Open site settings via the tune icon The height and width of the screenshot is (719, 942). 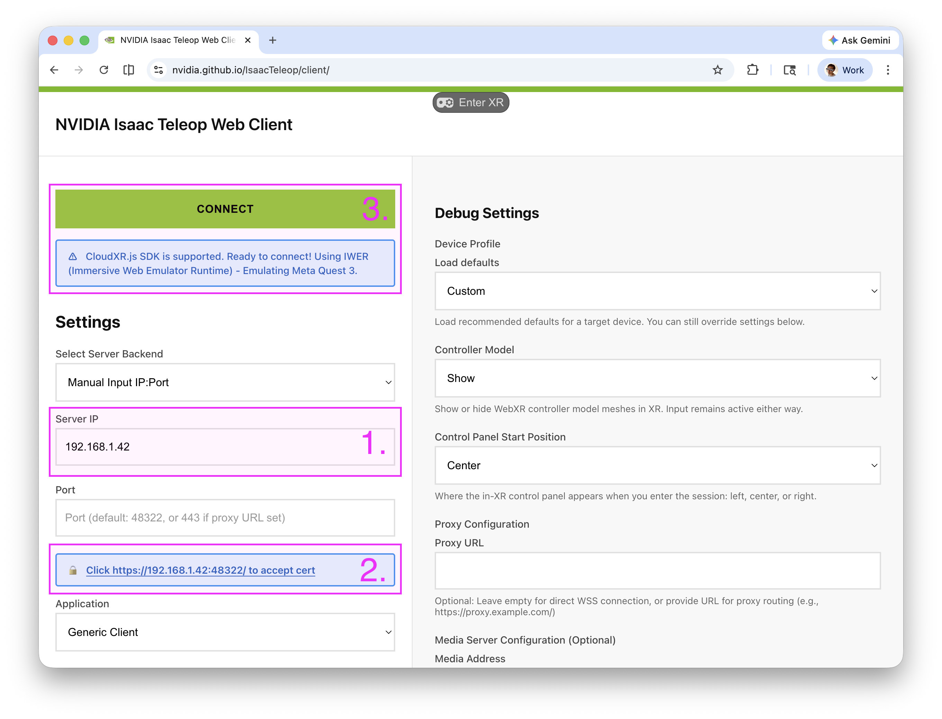tap(158, 70)
